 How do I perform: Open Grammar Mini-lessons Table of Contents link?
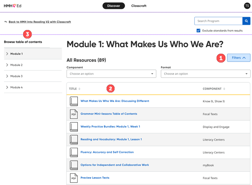109,114
